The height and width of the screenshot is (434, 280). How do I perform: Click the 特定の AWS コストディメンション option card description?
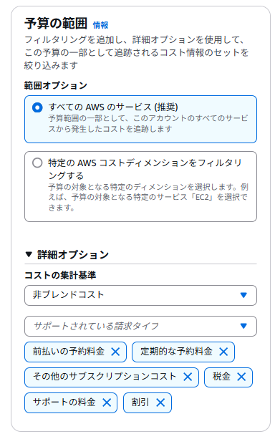[148, 197]
